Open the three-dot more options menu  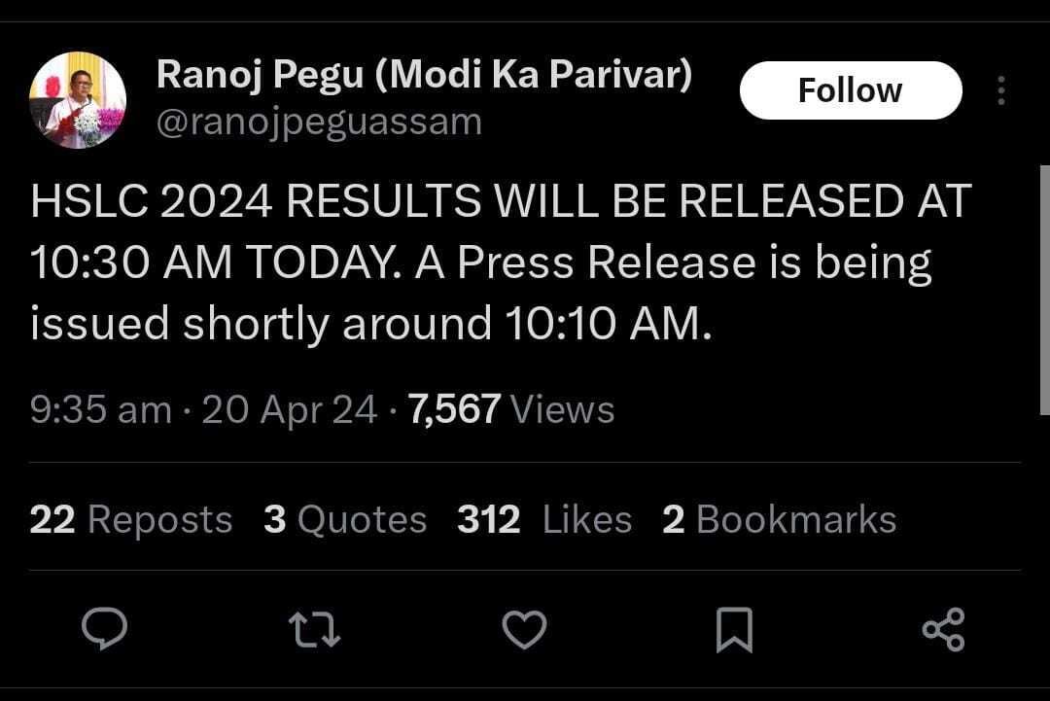1001,90
